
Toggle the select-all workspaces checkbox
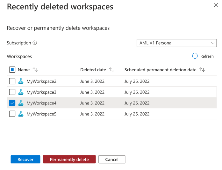12,70
